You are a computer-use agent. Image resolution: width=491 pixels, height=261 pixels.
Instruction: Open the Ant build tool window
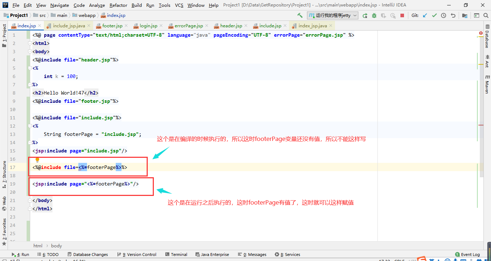point(487,61)
